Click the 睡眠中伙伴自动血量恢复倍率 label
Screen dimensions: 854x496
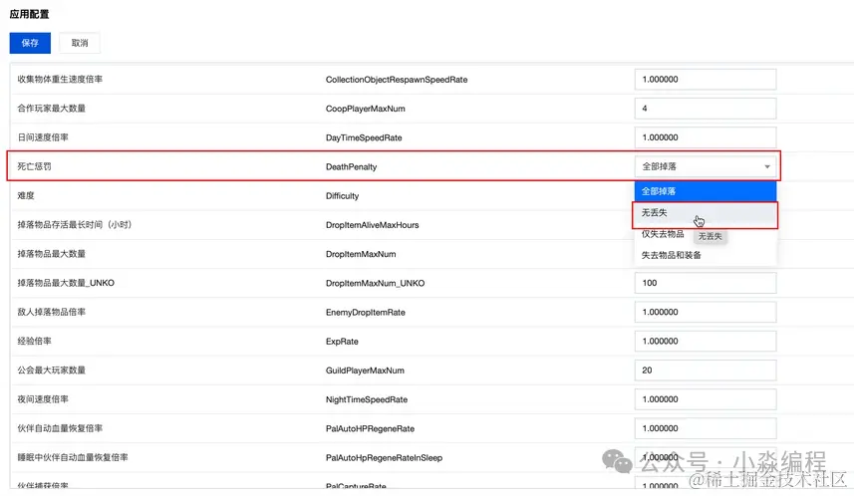pos(73,457)
